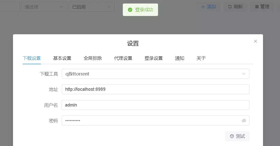Focus the 用户名 admin input field
This screenshot has width=280, height=146.
click(155, 105)
